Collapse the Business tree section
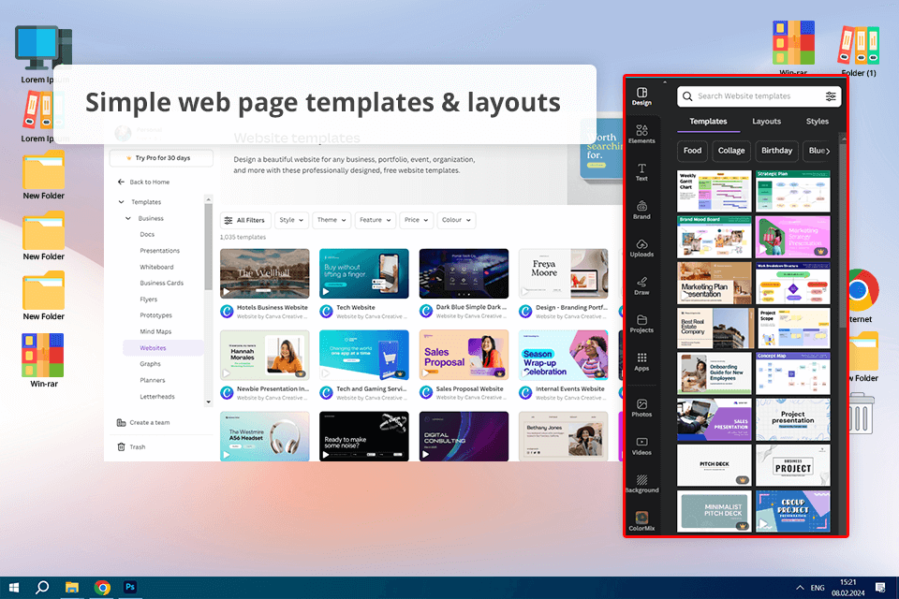This screenshot has width=899, height=599. 128,218
